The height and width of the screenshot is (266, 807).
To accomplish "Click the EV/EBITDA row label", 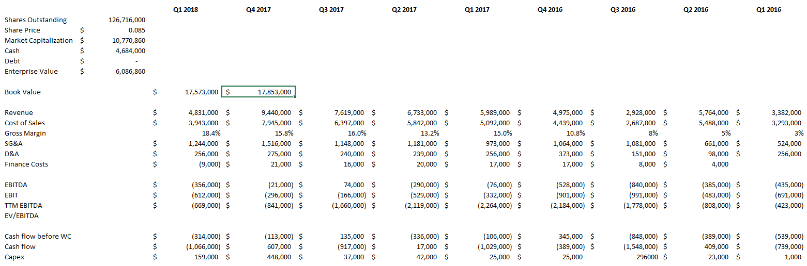I will pyautogui.click(x=22, y=216).
